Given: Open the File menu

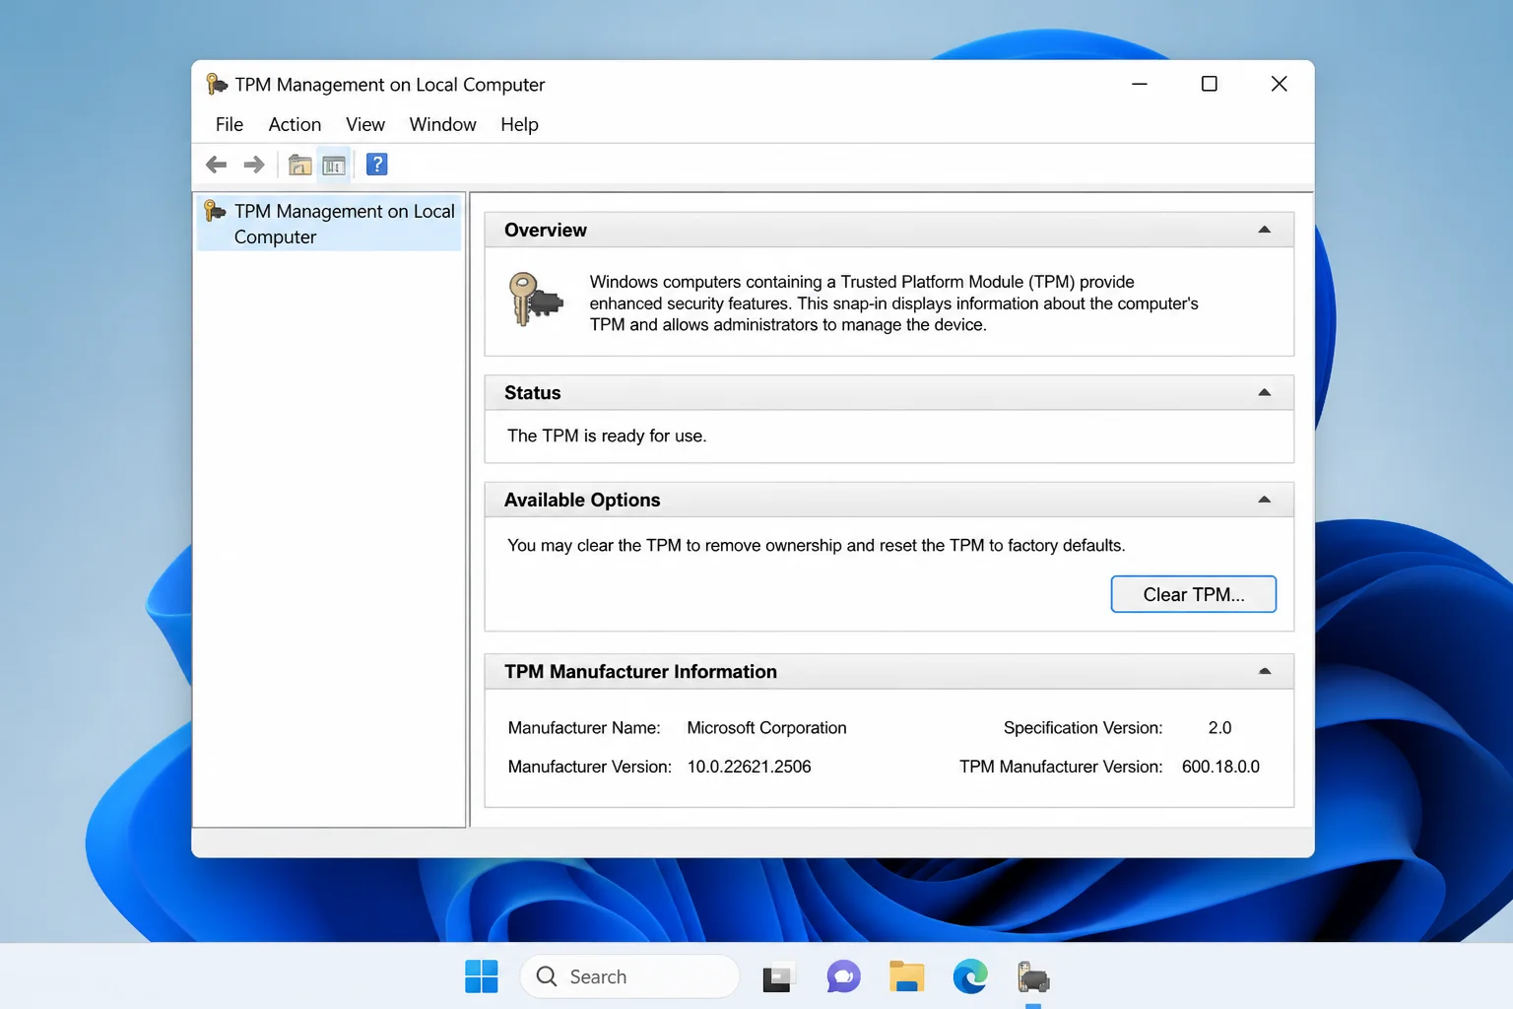Looking at the screenshot, I should (230, 124).
